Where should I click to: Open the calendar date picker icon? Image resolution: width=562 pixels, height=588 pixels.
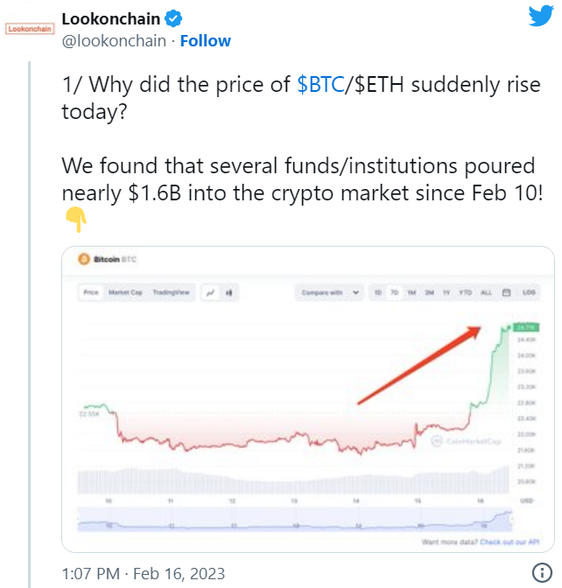pyautogui.click(x=507, y=292)
